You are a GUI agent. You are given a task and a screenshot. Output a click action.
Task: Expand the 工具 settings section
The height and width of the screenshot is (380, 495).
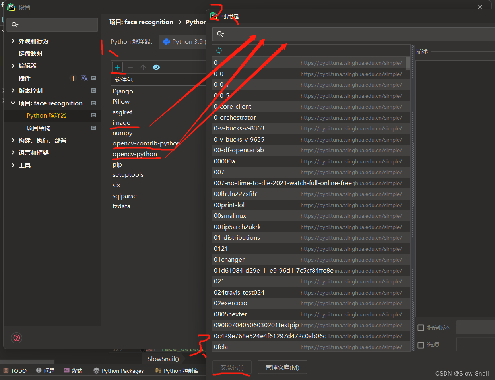13,165
